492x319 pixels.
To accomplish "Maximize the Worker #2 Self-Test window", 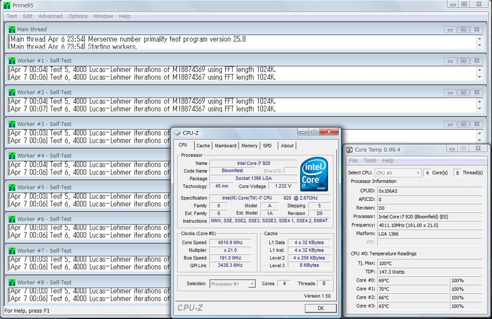I will pyautogui.click(x=463, y=92).
